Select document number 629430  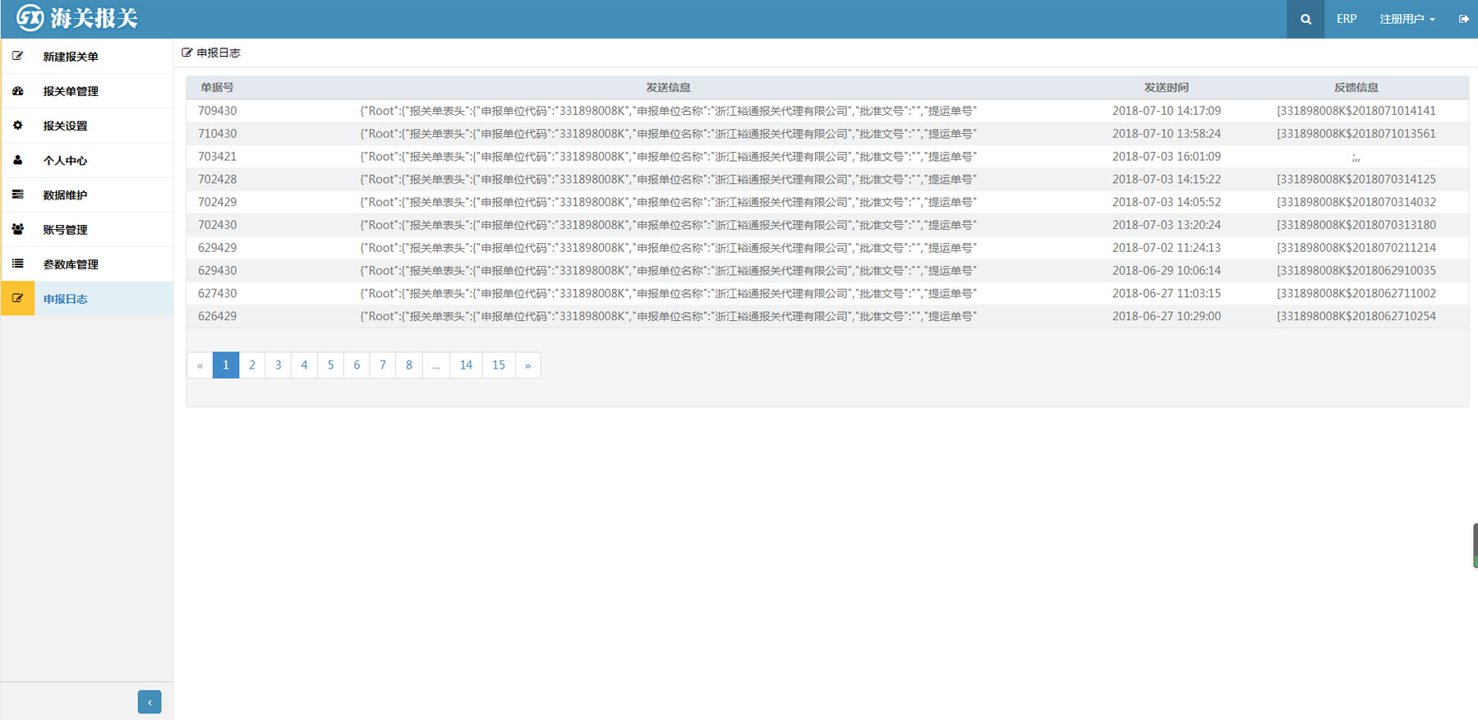[217, 270]
